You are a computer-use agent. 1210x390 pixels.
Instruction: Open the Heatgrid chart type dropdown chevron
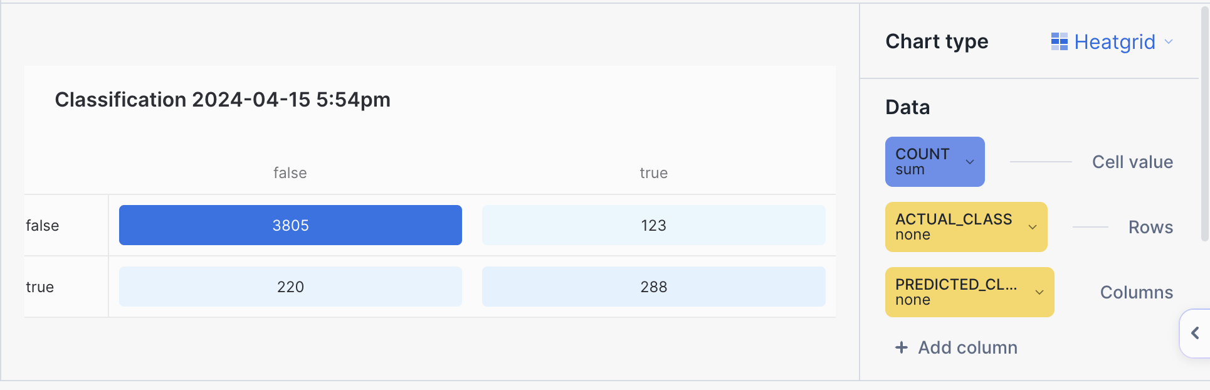pos(1169,41)
